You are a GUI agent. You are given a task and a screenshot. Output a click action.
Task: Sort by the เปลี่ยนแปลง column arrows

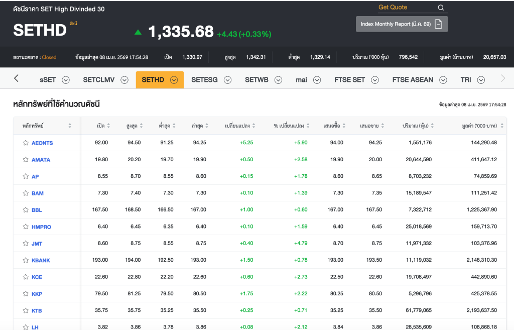253,126
